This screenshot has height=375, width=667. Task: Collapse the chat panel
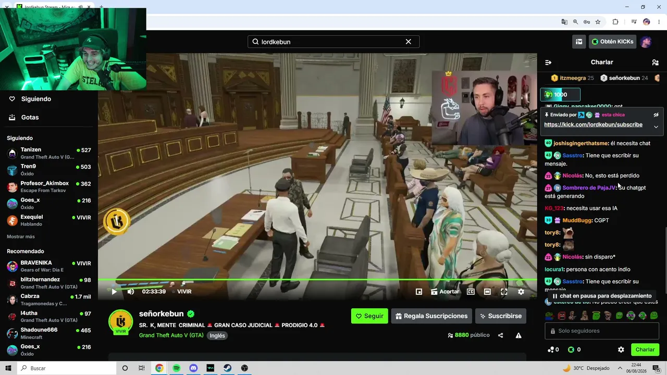click(x=548, y=63)
